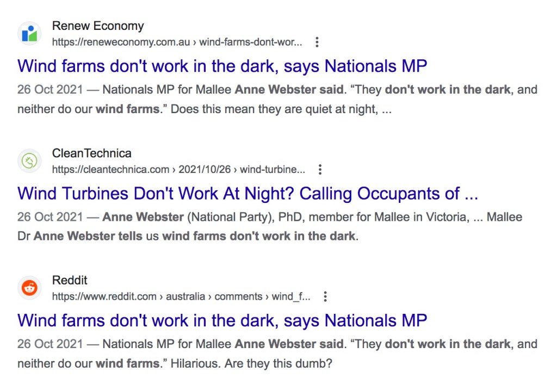557x378 pixels.
Task: Click the "CleanTechnica" site name
Action: 92,153
